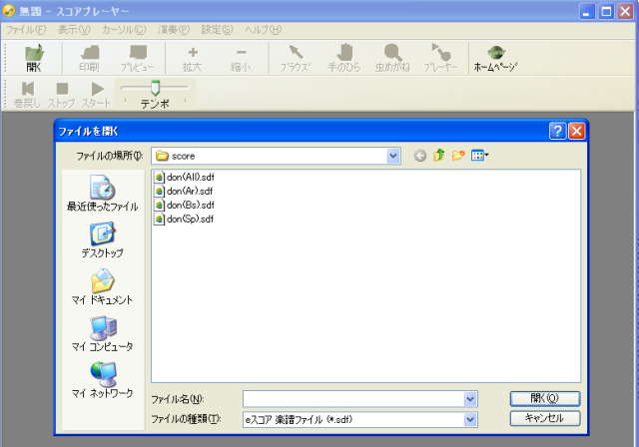
Task: Click the ファイル名 text input field
Action: [x=351, y=399]
